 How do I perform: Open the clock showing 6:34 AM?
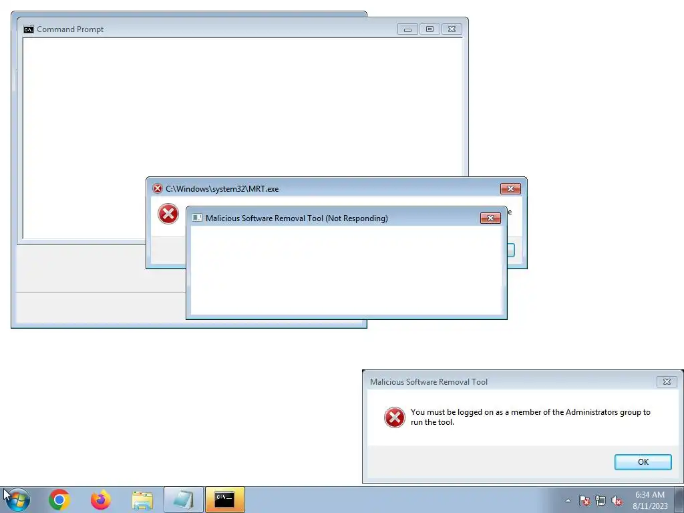coord(650,500)
